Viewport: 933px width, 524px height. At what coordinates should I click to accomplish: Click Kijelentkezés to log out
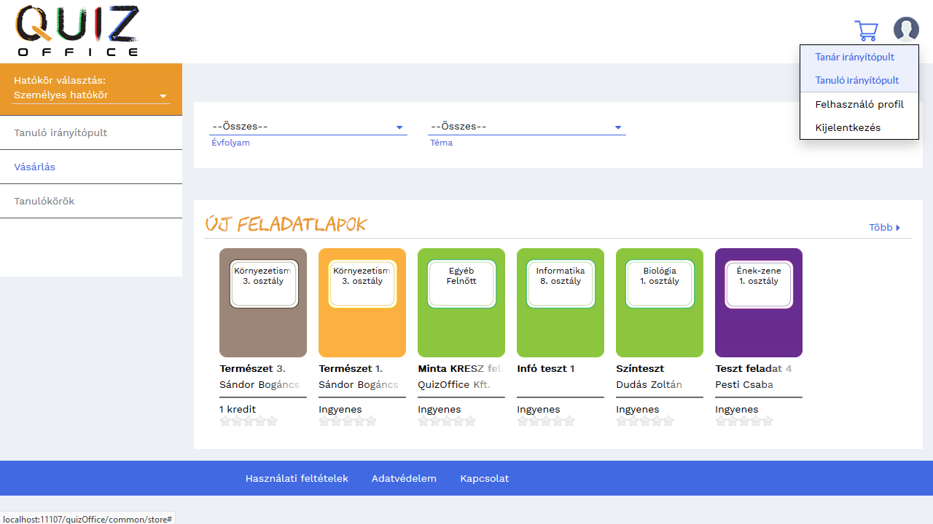[x=848, y=127]
